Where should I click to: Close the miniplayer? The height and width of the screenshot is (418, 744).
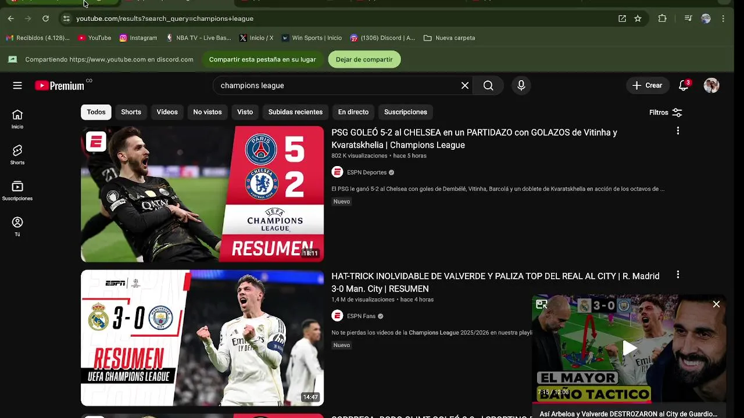[x=716, y=304]
